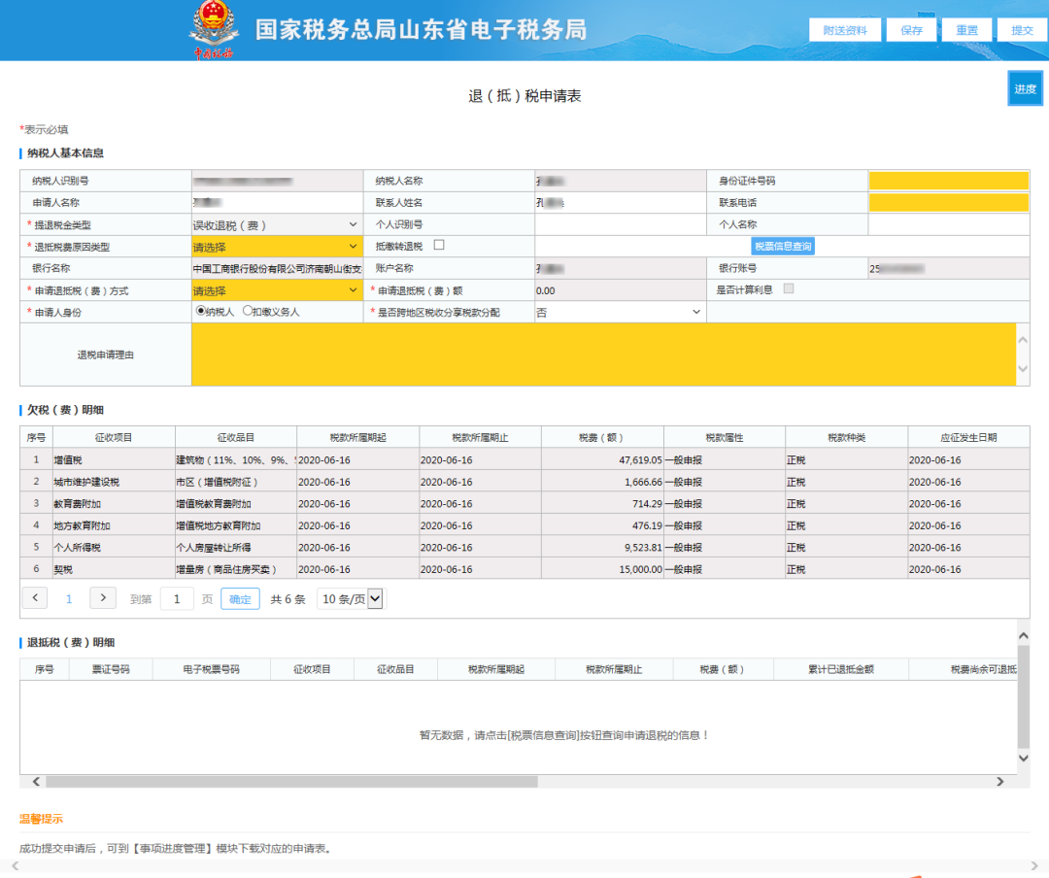Click the 票证号码 column header
Image resolution: width=1049 pixels, height=878 pixels.
[x=111, y=669]
